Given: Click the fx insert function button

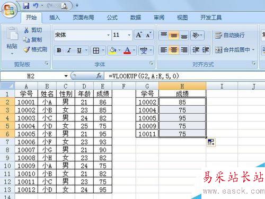Looking at the screenshot, I should pos(99,76).
